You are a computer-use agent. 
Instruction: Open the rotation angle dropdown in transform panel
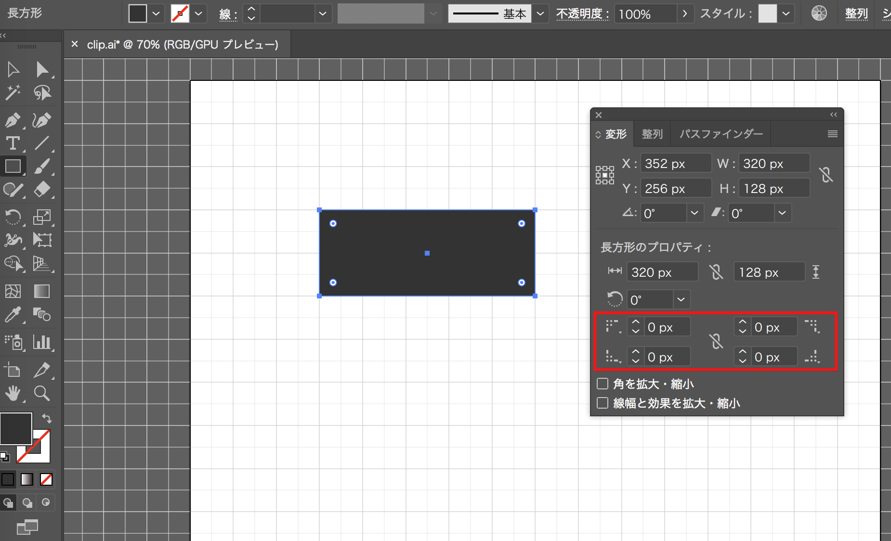tap(694, 213)
